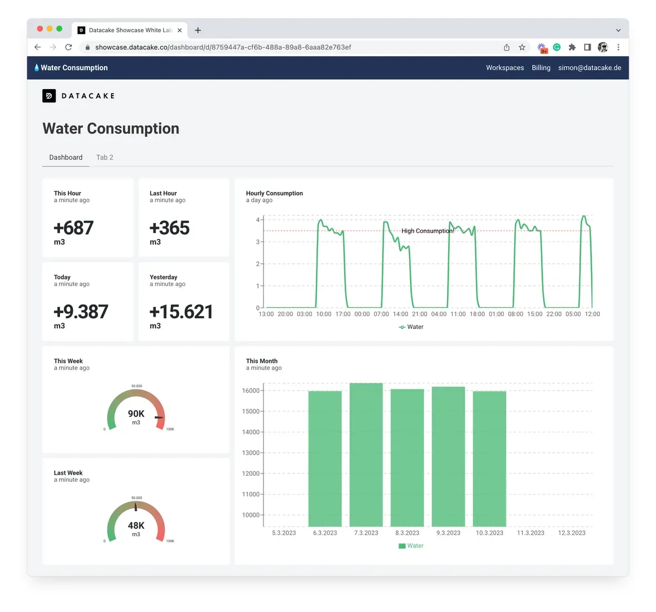The width and height of the screenshot is (656, 612).
Task: Open the Grammarly extension icon
Action: (557, 47)
